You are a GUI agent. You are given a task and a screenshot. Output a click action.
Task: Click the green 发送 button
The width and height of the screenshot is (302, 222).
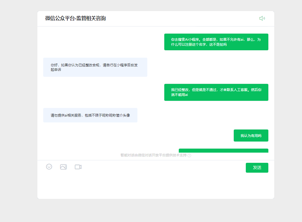pos(257,168)
